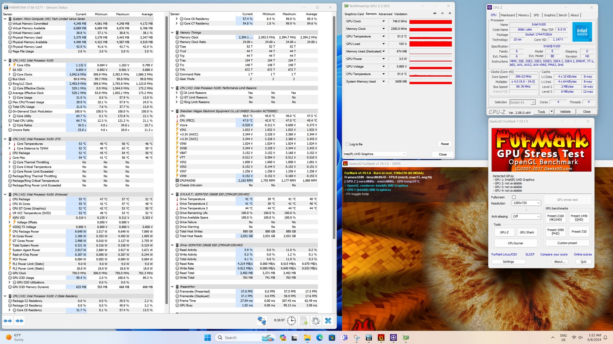Open HWiNFO sensor settings gear icon

coord(316,321)
